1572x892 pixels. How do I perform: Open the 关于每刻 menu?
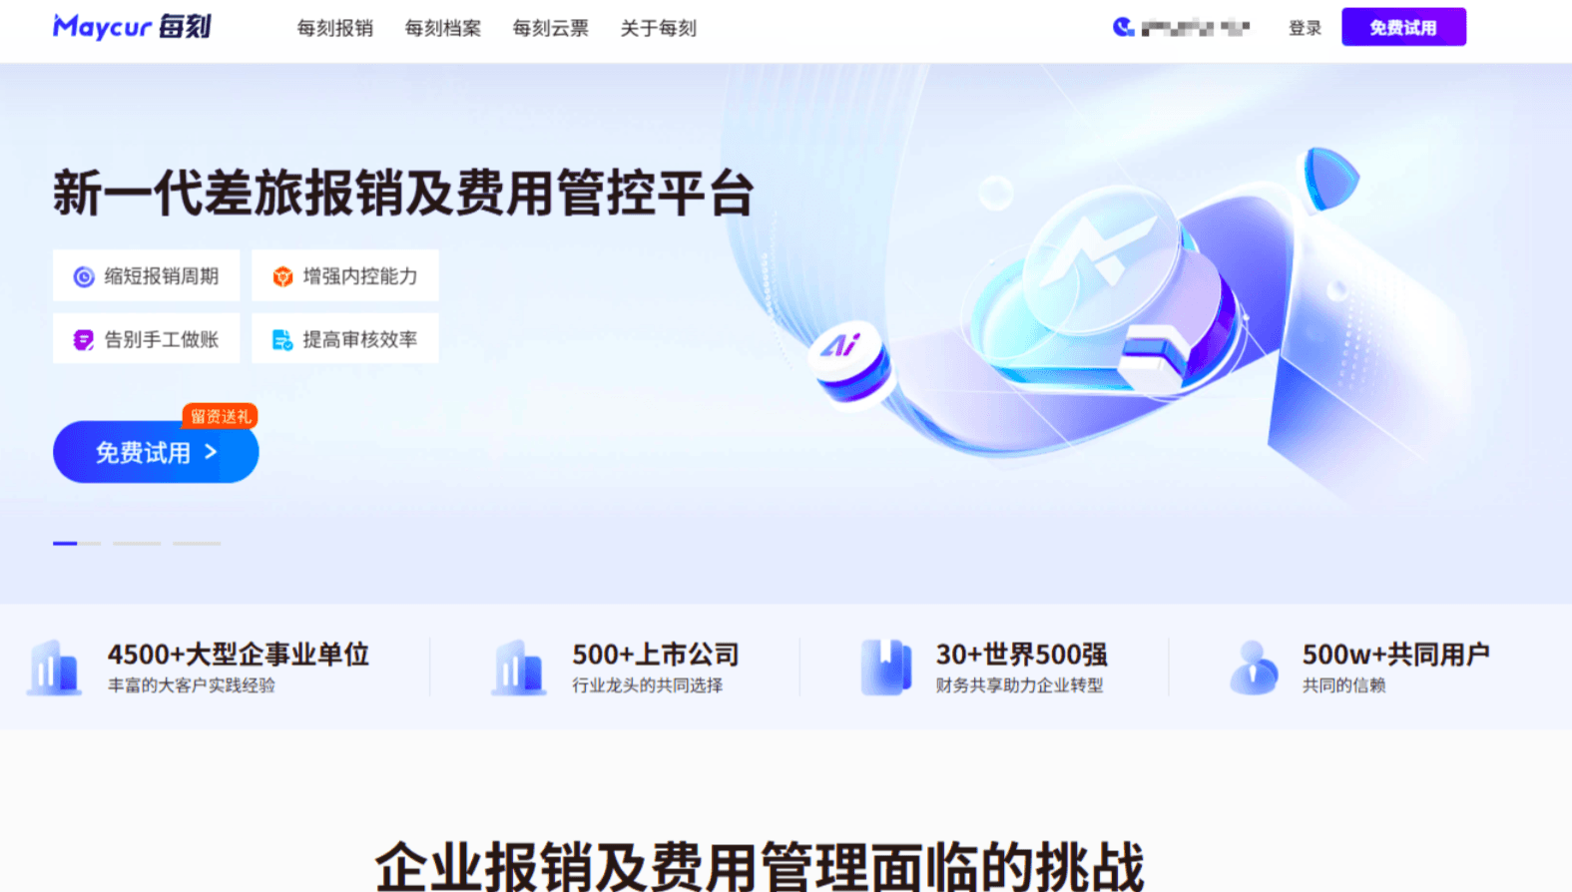click(659, 28)
